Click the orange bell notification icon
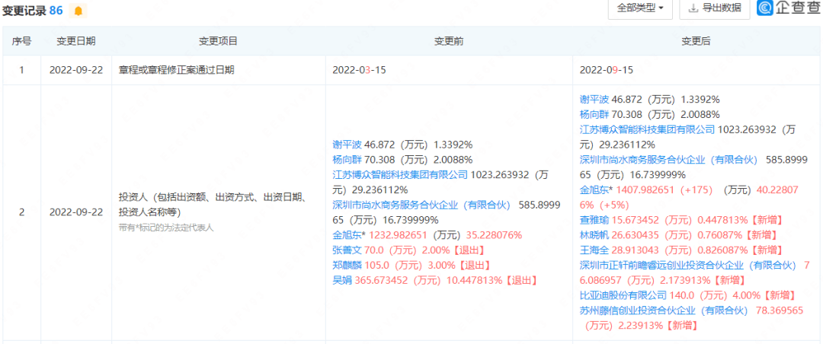Viewport: 823px width, 344px height. point(78,11)
